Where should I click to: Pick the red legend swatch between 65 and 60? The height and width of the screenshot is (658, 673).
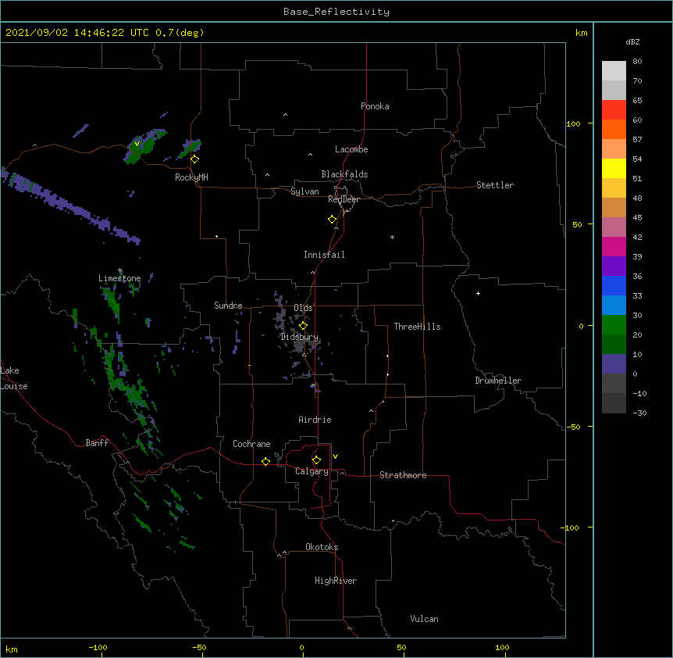(x=614, y=109)
